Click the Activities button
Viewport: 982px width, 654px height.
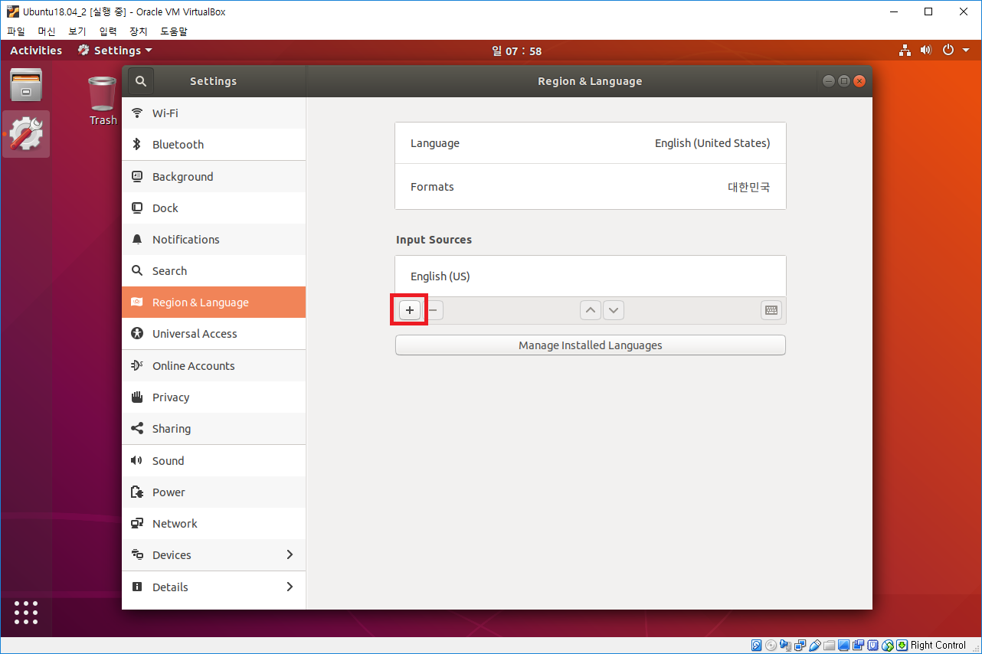coord(36,51)
